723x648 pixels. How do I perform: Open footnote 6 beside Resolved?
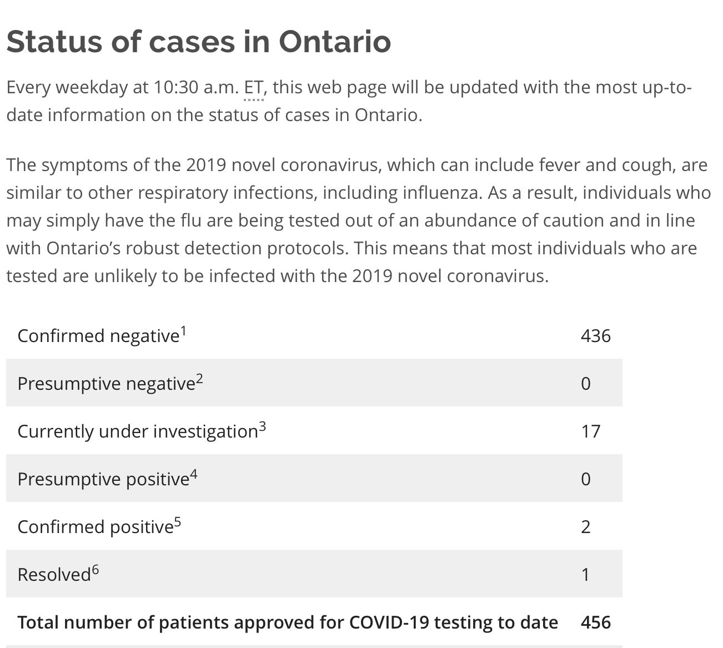coord(95,570)
